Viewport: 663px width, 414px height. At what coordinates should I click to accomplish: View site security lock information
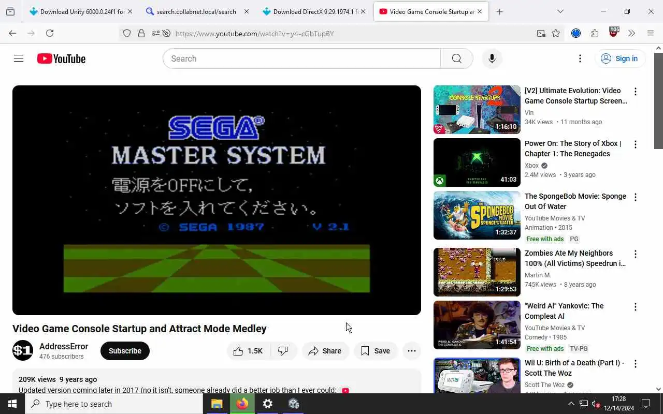(141, 34)
